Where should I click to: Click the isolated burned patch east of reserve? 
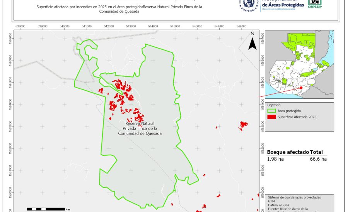click(243, 125)
